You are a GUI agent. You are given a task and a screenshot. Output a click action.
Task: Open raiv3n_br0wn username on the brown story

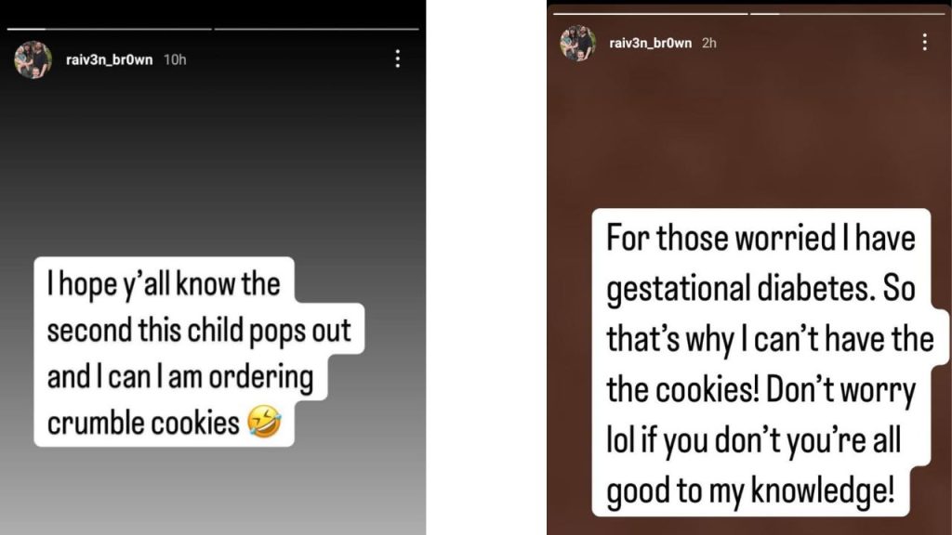click(x=650, y=43)
